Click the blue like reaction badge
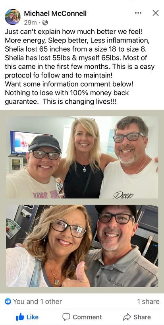The height and width of the screenshot is (325, 164). point(8,302)
